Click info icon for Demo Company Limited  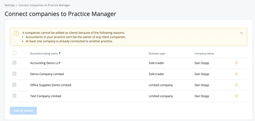(236, 74)
